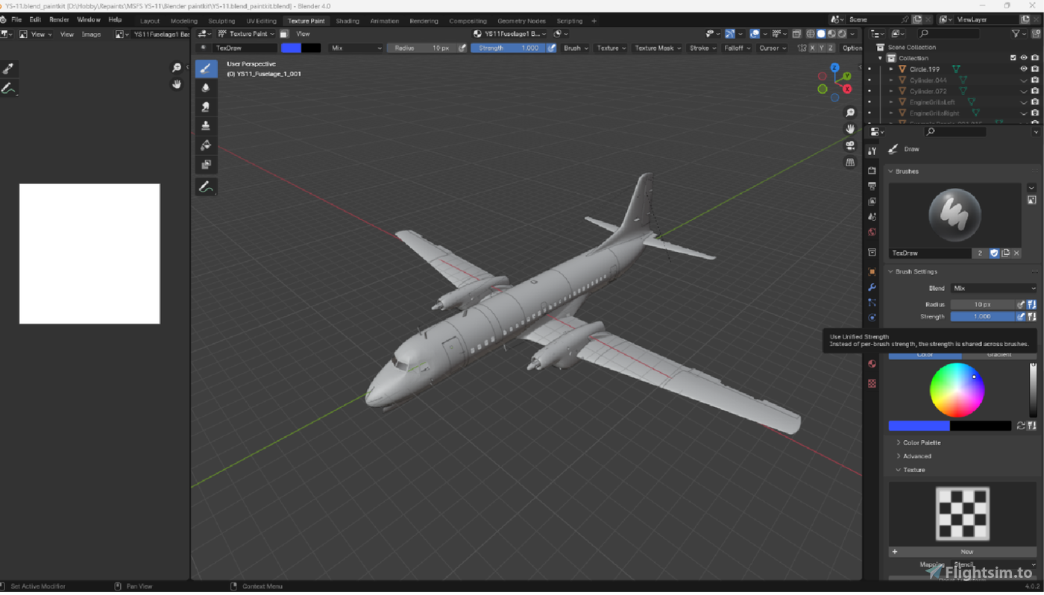
Task: Toggle the checkbox next to Collection
Action: coord(1012,57)
